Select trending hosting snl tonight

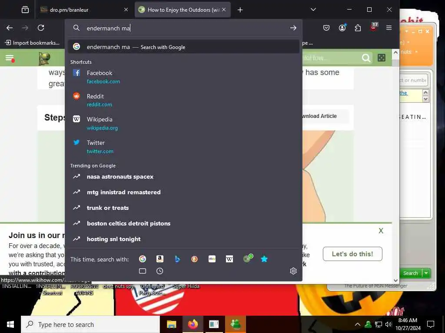(184, 239)
